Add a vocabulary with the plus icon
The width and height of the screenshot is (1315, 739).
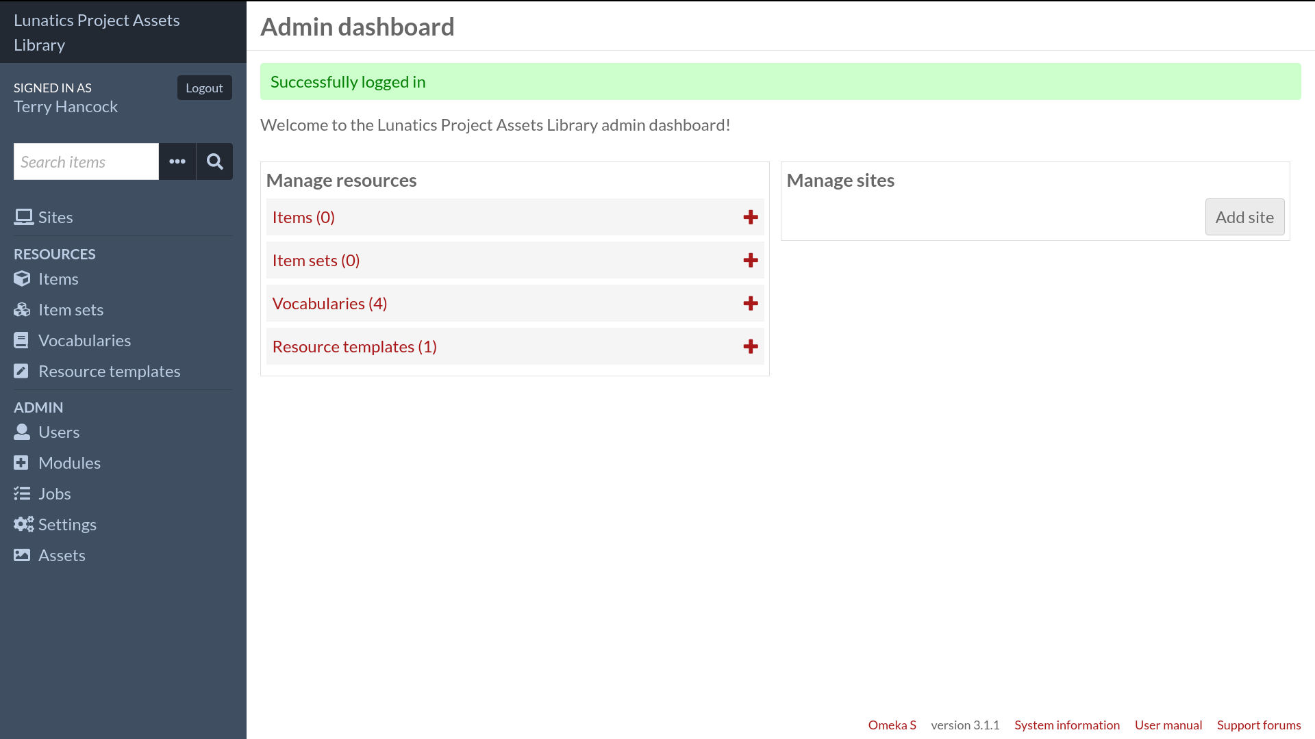(x=751, y=303)
